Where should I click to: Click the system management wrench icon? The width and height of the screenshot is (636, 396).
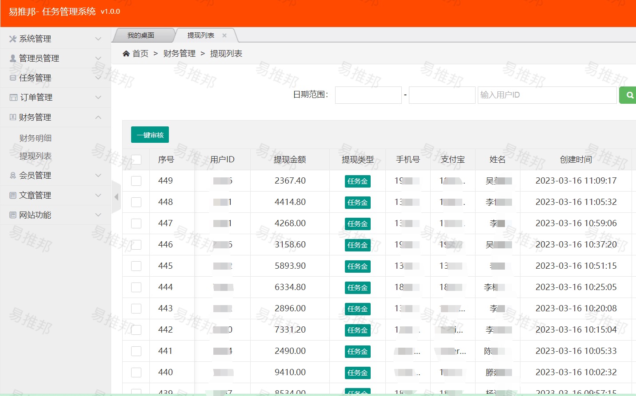(13, 39)
